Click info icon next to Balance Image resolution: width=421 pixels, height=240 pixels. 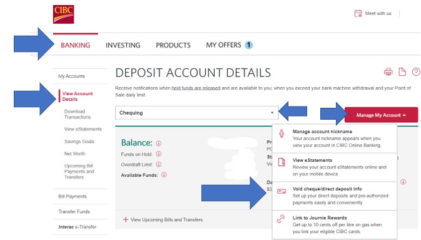click(159, 143)
